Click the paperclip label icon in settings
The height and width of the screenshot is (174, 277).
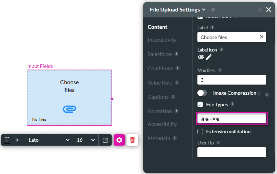201,57
